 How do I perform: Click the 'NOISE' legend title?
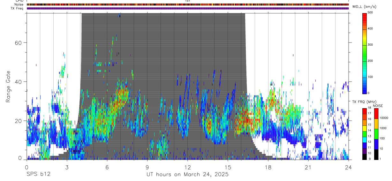[x=378, y=106]
